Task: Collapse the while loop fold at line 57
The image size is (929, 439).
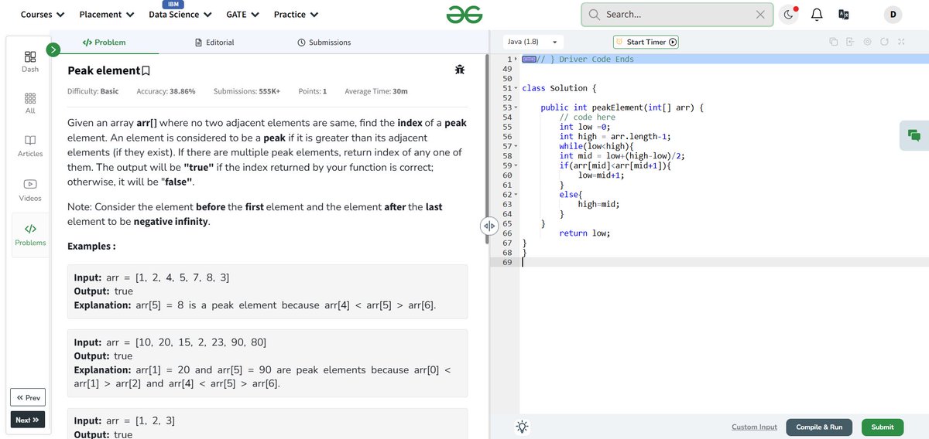Action: [516, 146]
